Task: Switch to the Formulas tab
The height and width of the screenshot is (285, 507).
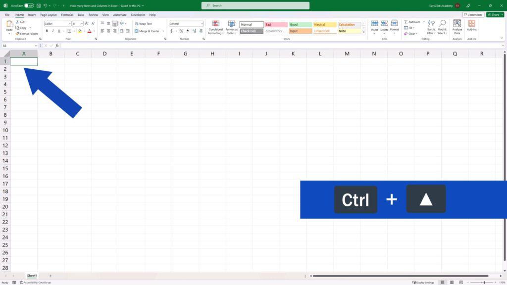Action: pyautogui.click(x=67, y=15)
